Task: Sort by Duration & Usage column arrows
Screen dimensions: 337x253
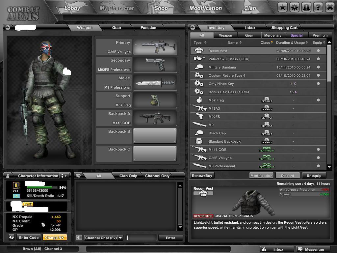Action: pos(307,42)
